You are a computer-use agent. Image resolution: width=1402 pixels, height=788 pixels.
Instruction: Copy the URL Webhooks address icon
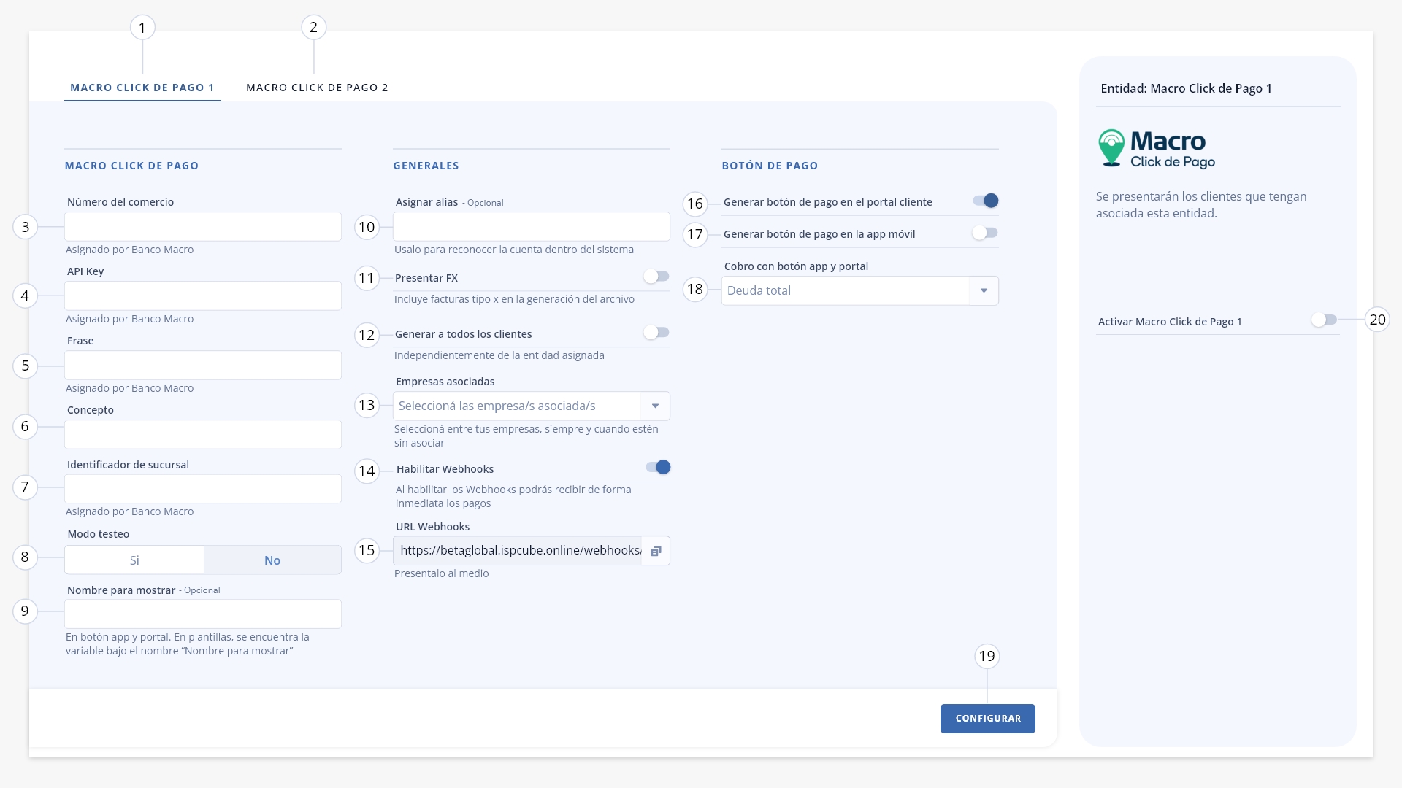click(656, 551)
